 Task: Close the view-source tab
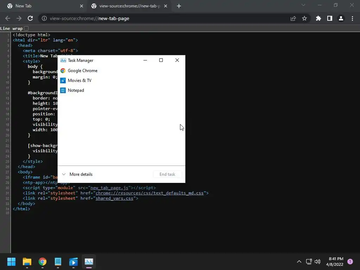tap(166, 6)
